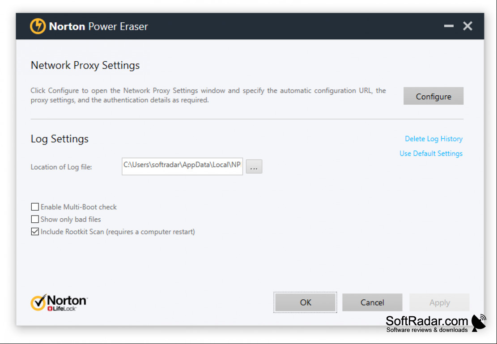Screen dimensions: 497x344
Task: Open the Configure proxy settings button
Action: (433, 96)
